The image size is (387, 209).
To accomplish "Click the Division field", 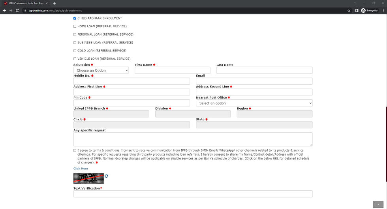I will (193, 114).
